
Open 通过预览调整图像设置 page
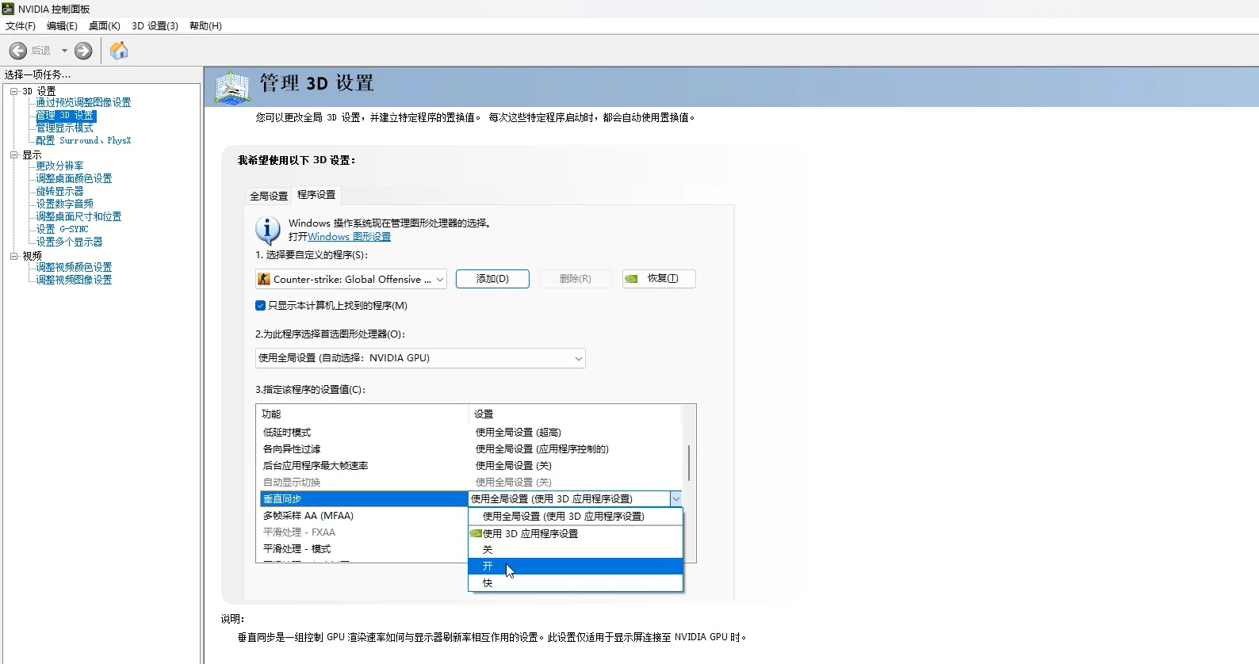click(x=83, y=102)
